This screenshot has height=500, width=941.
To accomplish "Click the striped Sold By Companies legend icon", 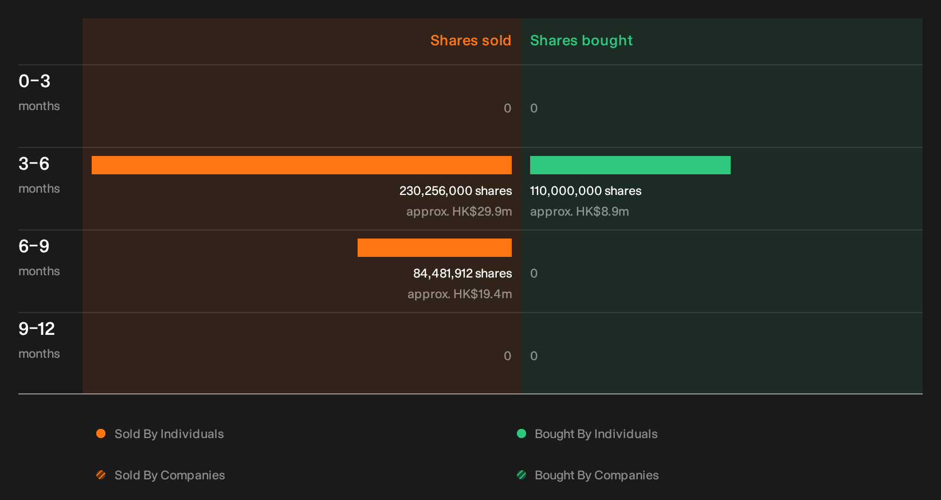I will click(x=101, y=475).
